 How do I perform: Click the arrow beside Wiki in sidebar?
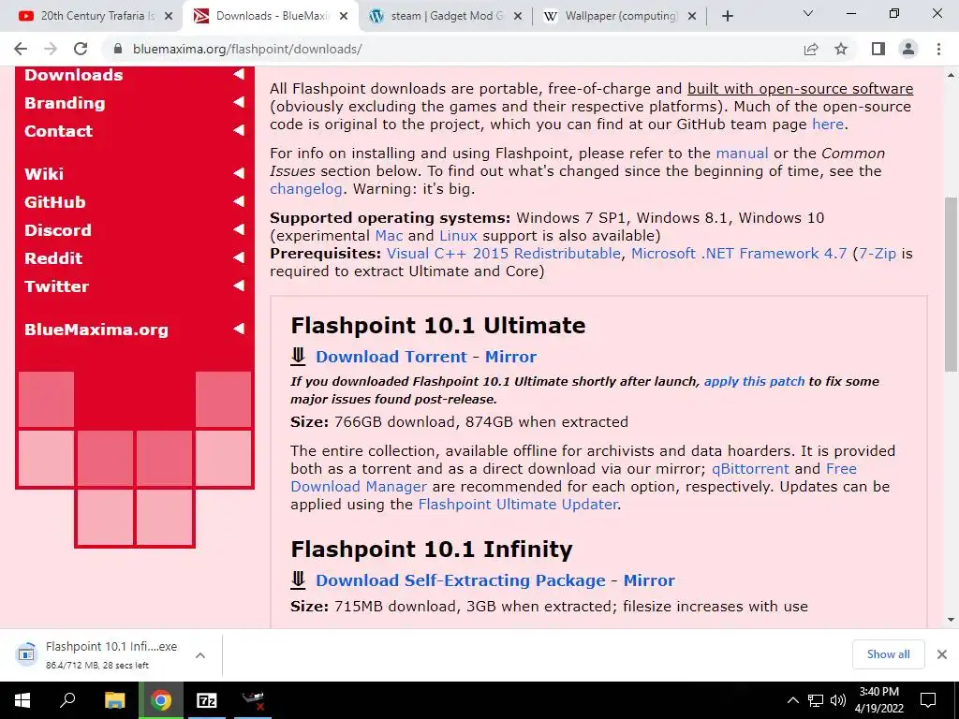pos(239,173)
